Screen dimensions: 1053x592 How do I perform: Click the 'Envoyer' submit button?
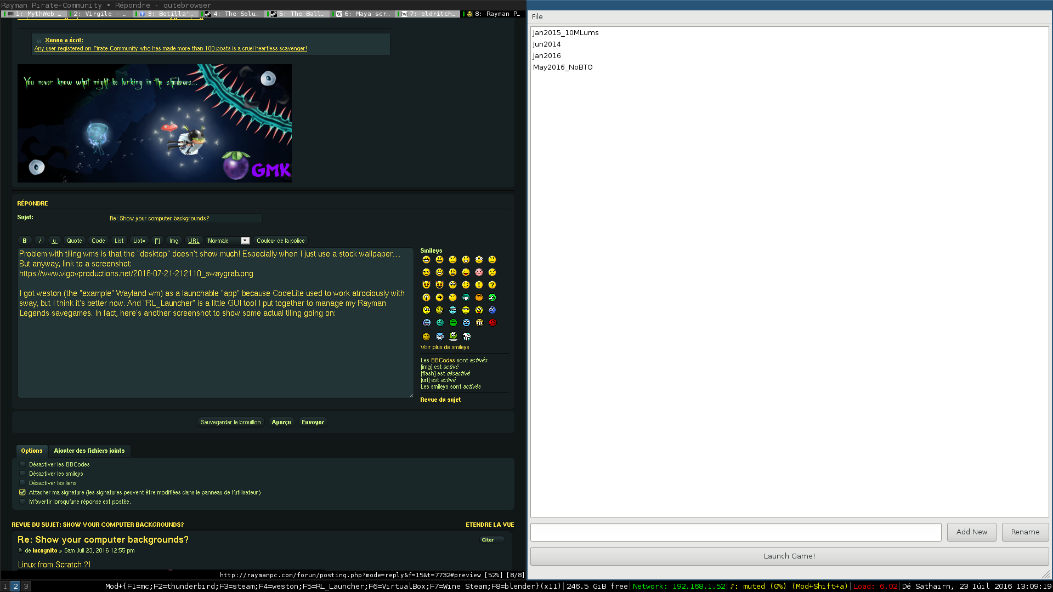313,422
